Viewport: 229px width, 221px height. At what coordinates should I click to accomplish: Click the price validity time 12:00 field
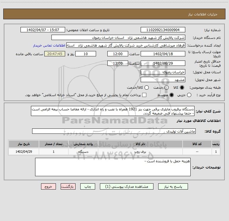click(x=118, y=63)
